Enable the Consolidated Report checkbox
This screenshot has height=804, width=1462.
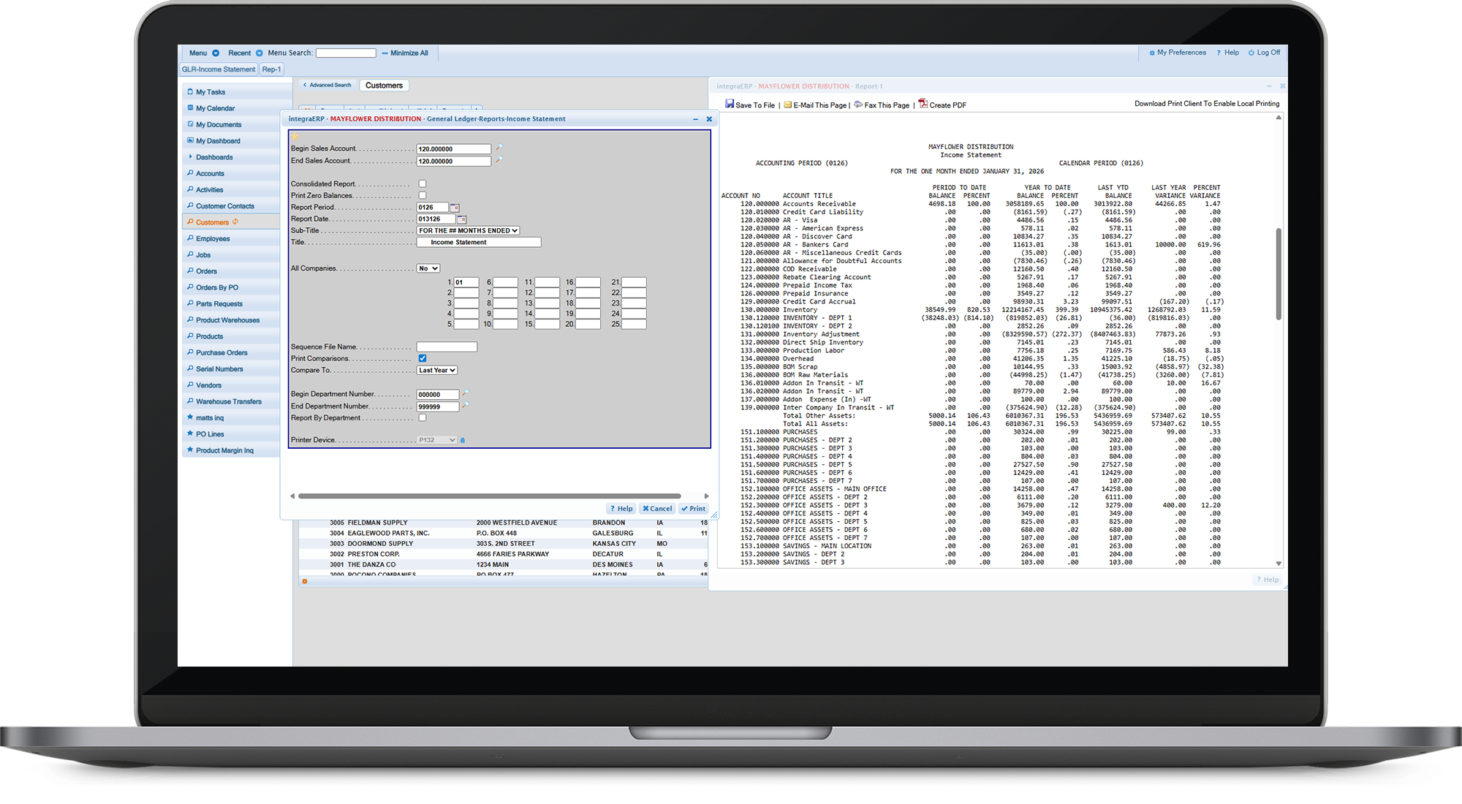[423, 184]
